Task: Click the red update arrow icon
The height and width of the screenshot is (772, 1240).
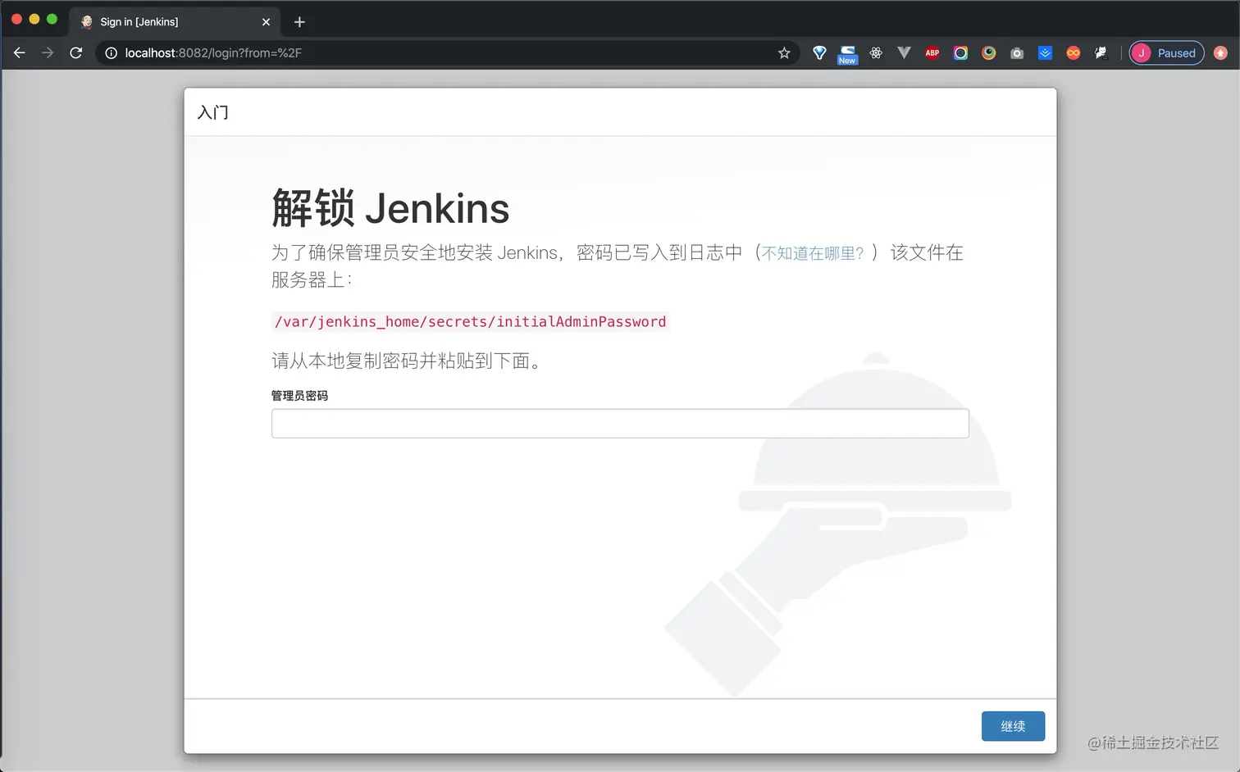Action: pyautogui.click(x=1220, y=52)
